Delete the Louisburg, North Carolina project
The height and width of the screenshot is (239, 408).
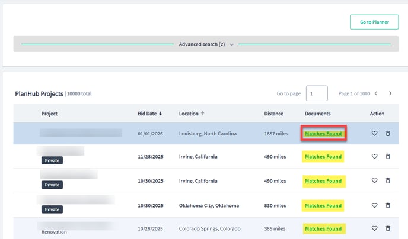388,133
